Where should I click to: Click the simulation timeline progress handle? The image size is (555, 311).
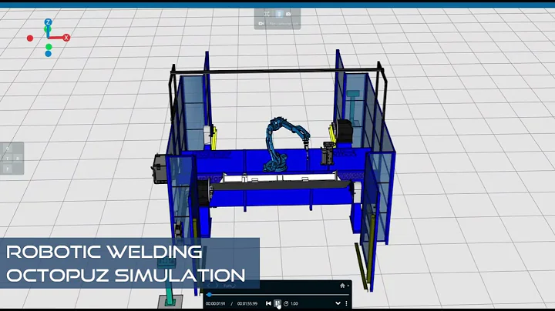pos(209,294)
